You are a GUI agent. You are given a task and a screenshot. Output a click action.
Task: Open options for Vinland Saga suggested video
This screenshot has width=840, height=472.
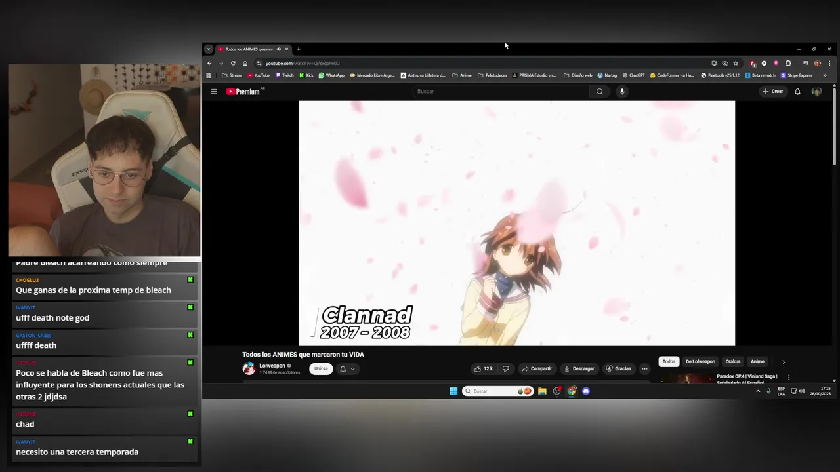(789, 378)
